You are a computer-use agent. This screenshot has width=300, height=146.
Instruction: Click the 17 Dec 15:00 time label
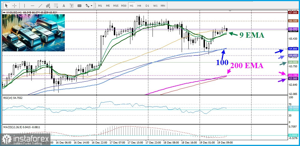click(135, 143)
